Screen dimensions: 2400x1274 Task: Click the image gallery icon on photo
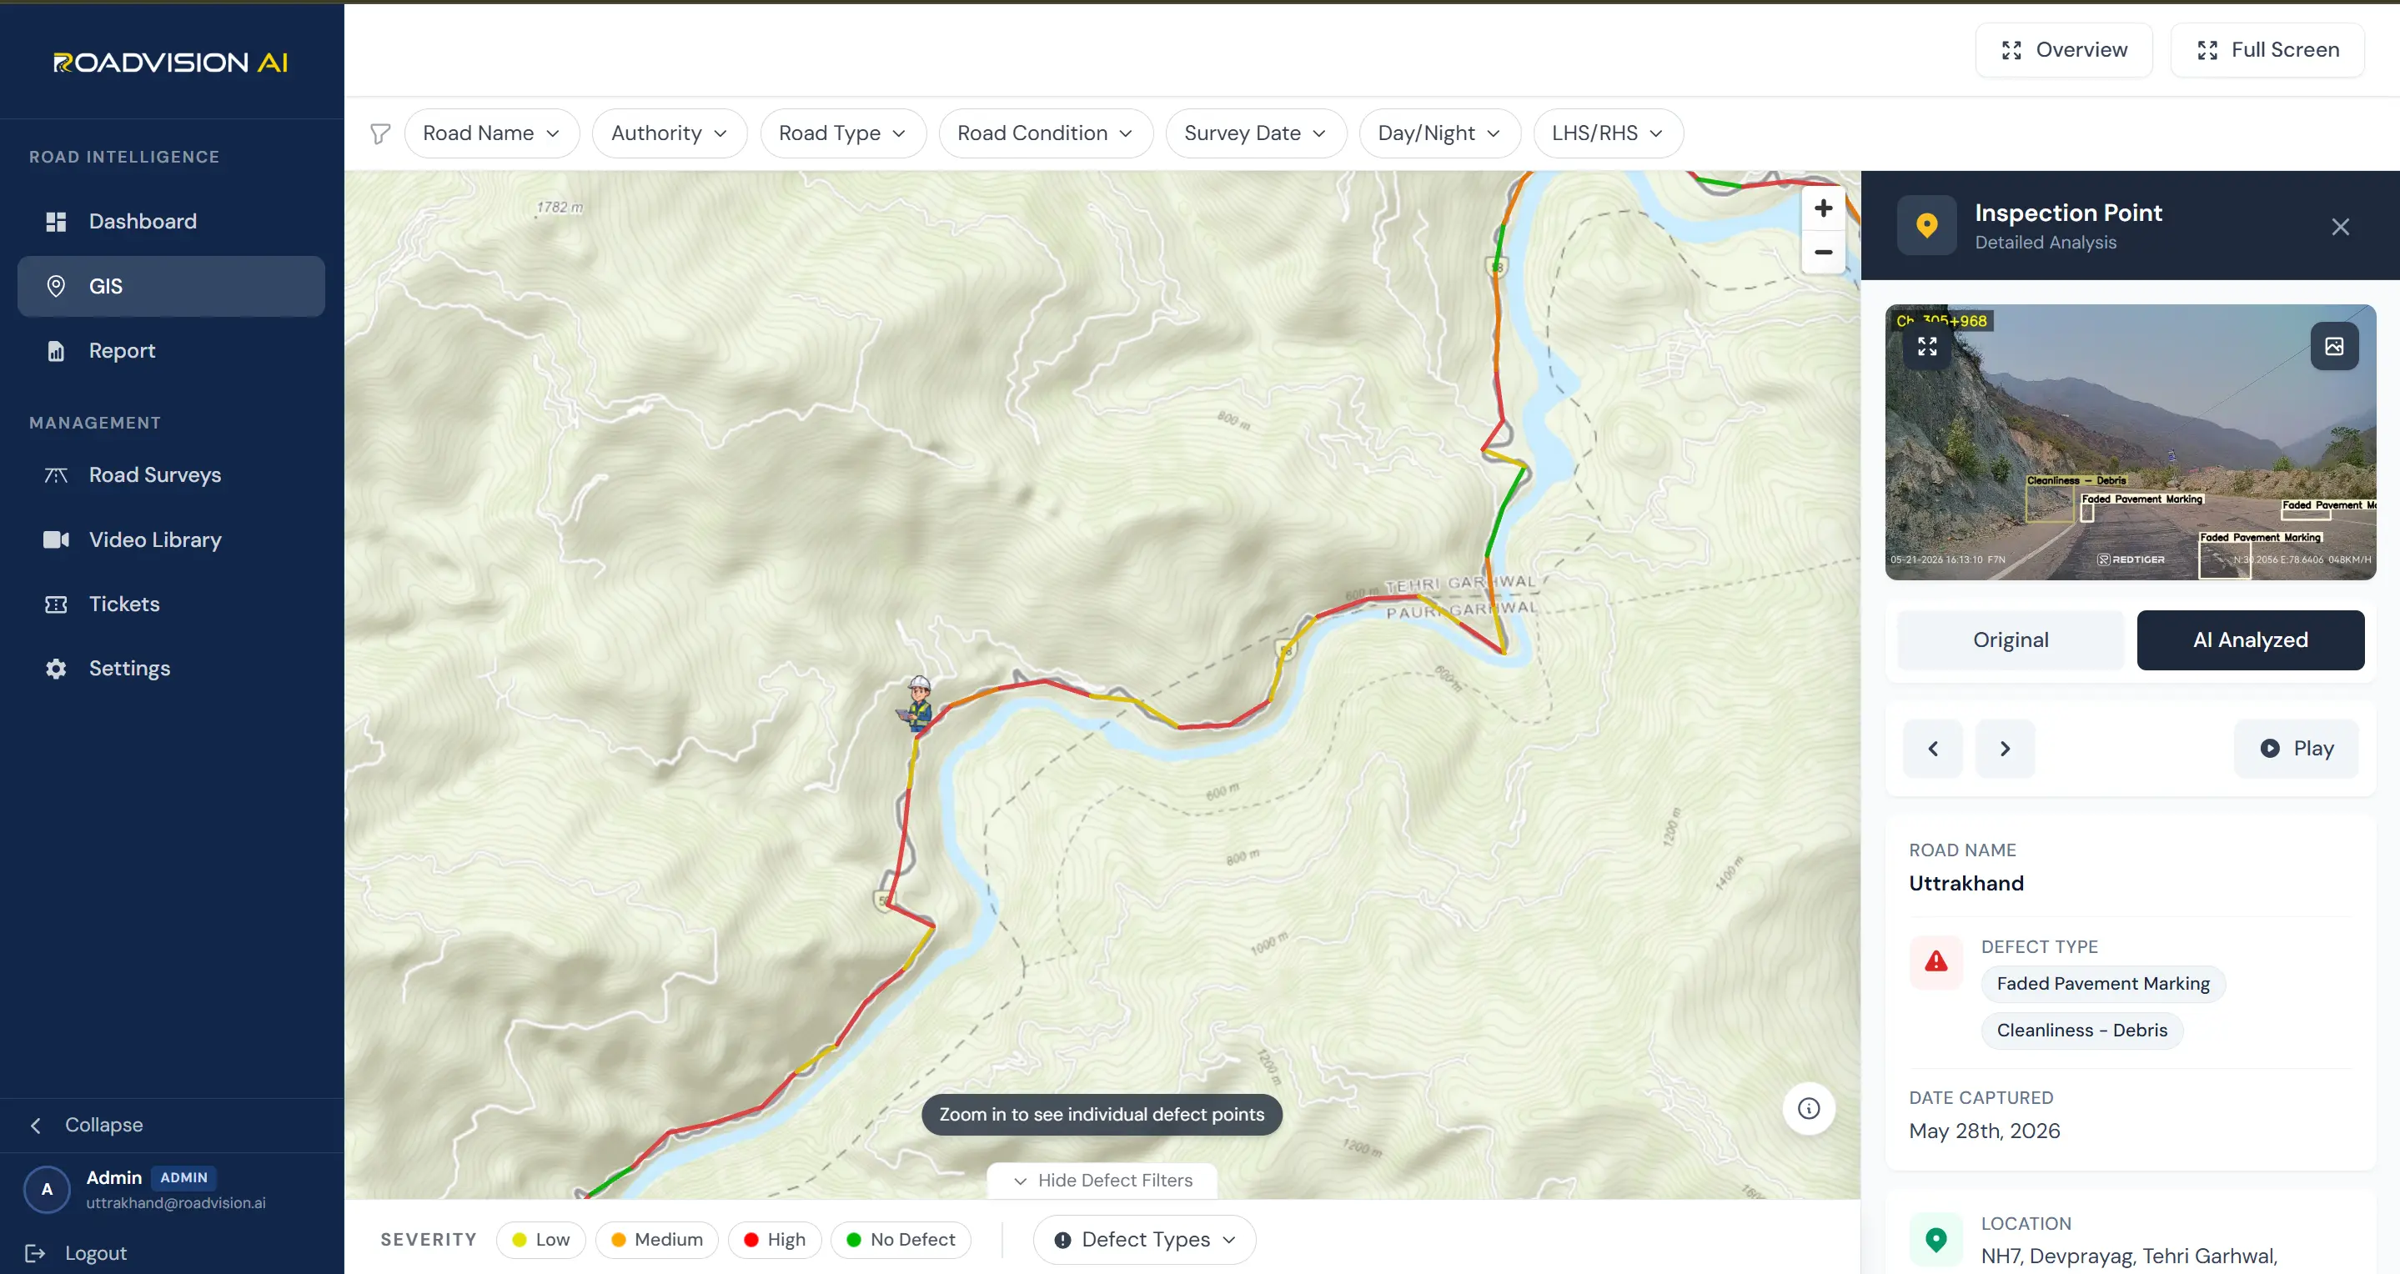pyautogui.click(x=2334, y=347)
